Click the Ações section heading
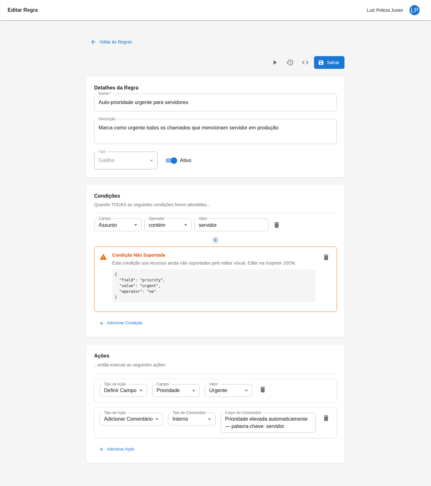This screenshot has height=486, width=431. 102,356
